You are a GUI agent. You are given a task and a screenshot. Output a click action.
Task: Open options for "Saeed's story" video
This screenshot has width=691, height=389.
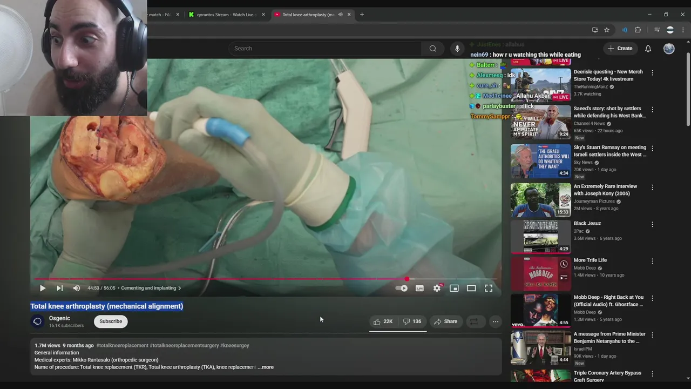click(x=652, y=109)
